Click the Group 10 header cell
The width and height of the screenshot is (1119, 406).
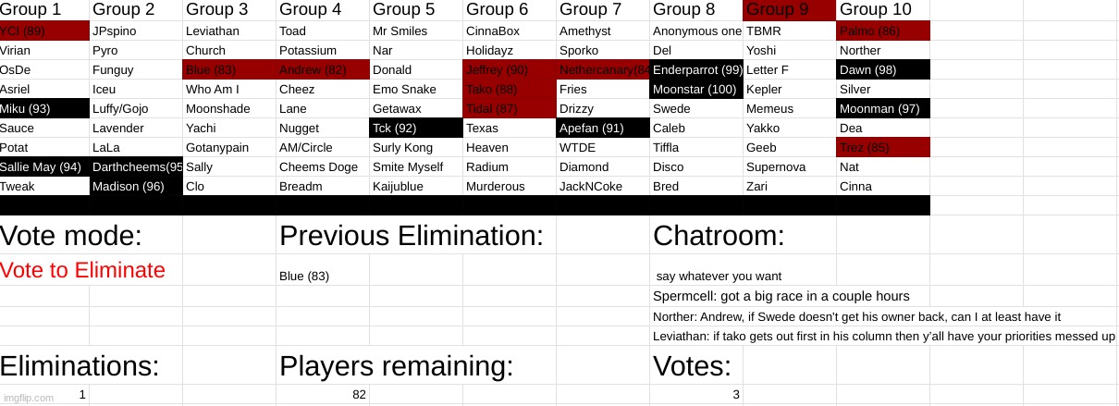[883, 10]
